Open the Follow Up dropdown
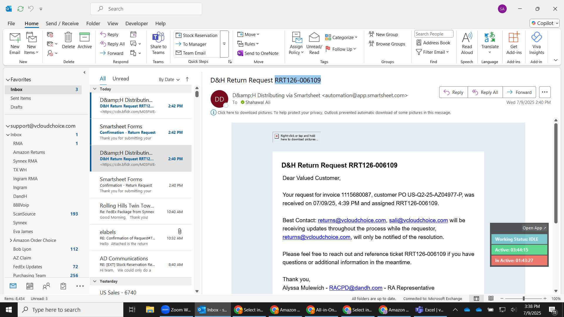564x317 pixels. click(341, 49)
